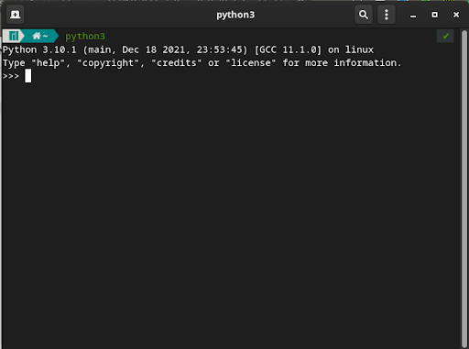Screen dimensions: 469x349
Task: Open the terminal search magnifier
Action: tap(364, 15)
